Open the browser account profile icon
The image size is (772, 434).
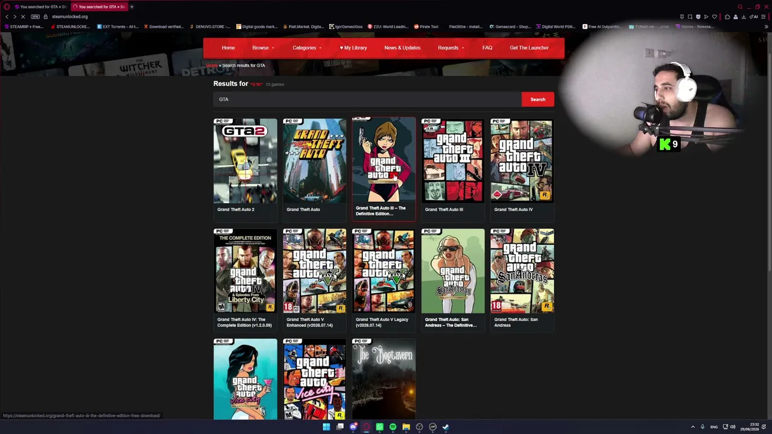point(735,16)
